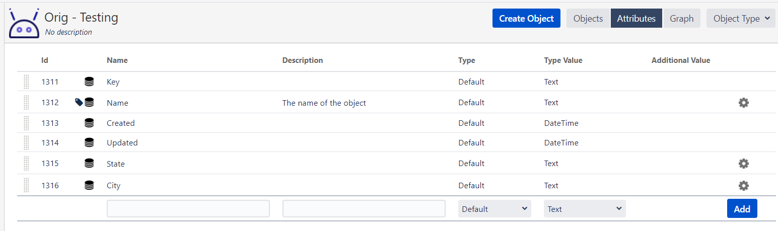Grab the drag handle for the Name row
The width and height of the screenshot is (778, 231).
(x=26, y=102)
